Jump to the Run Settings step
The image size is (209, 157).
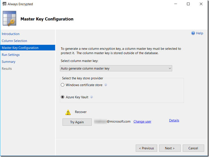(11, 55)
